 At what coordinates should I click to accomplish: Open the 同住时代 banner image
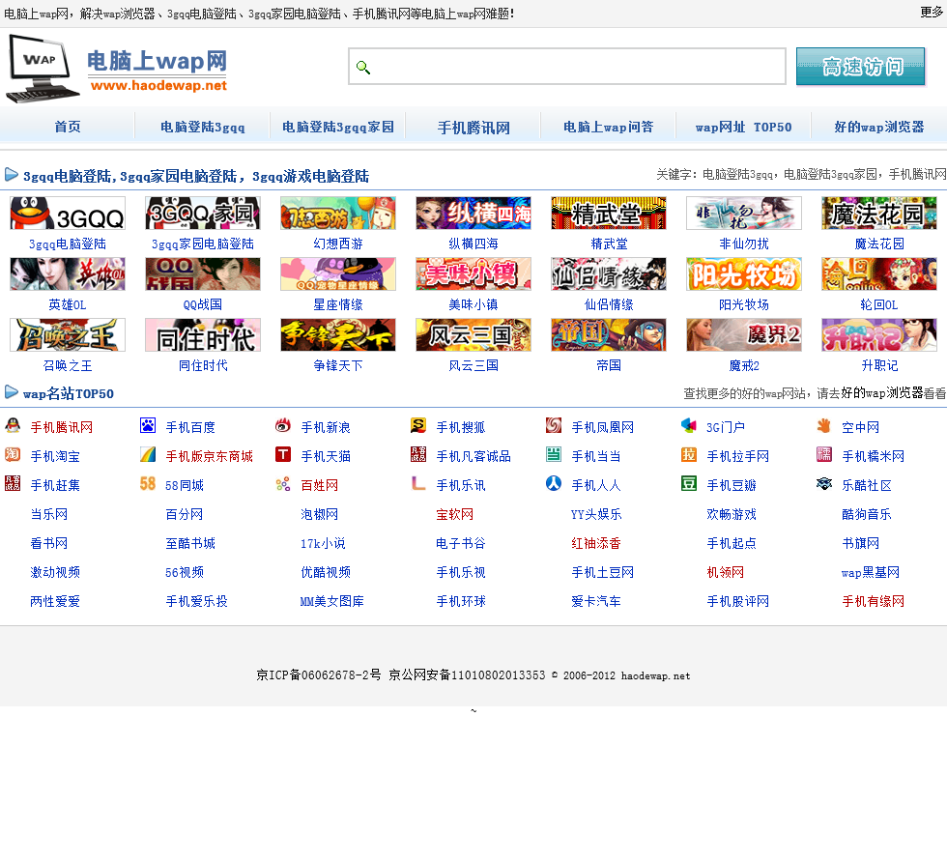click(x=203, y=335)
